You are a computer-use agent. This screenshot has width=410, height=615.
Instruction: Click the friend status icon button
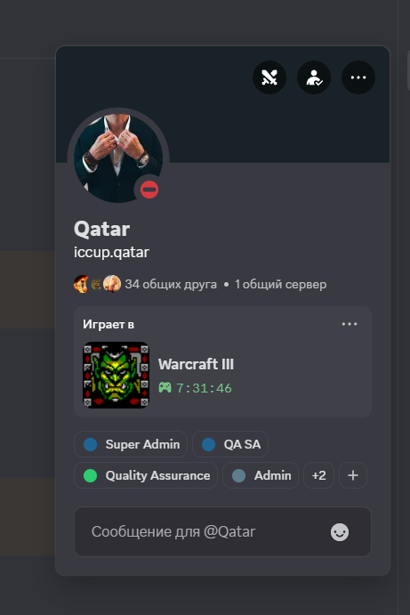(314, 77)
